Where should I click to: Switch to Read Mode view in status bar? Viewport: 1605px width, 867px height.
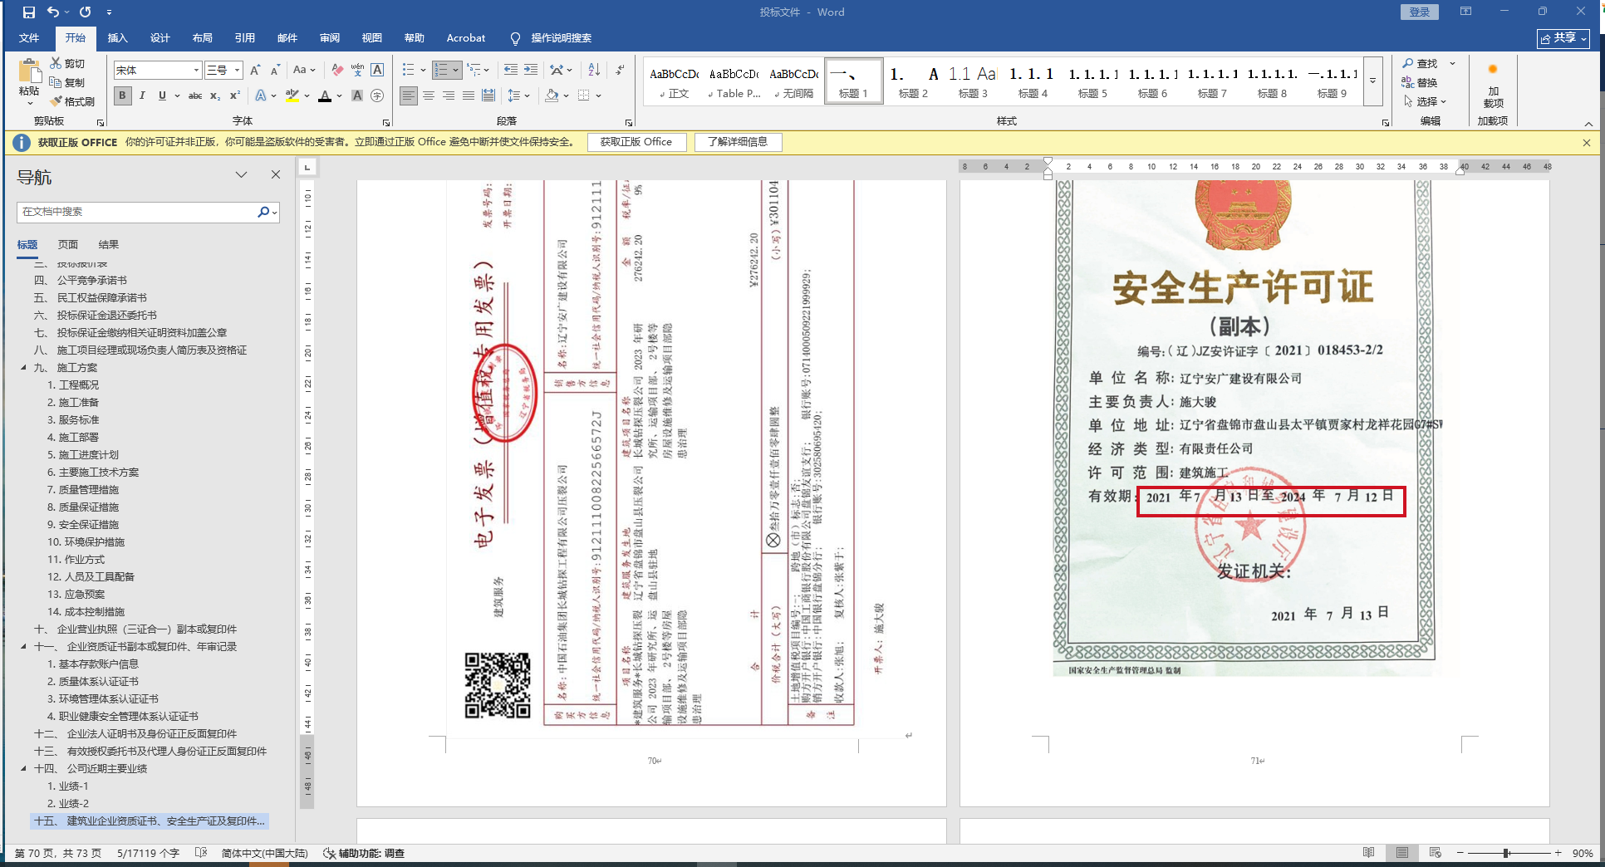pyautogui.click(x=1369, y=853)
